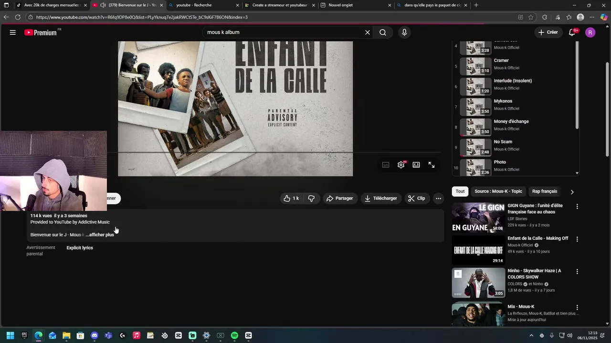Open player settings gear
The height and width of the screenshot is (343, 611).
pyautogui.click(x=401, y=165)
